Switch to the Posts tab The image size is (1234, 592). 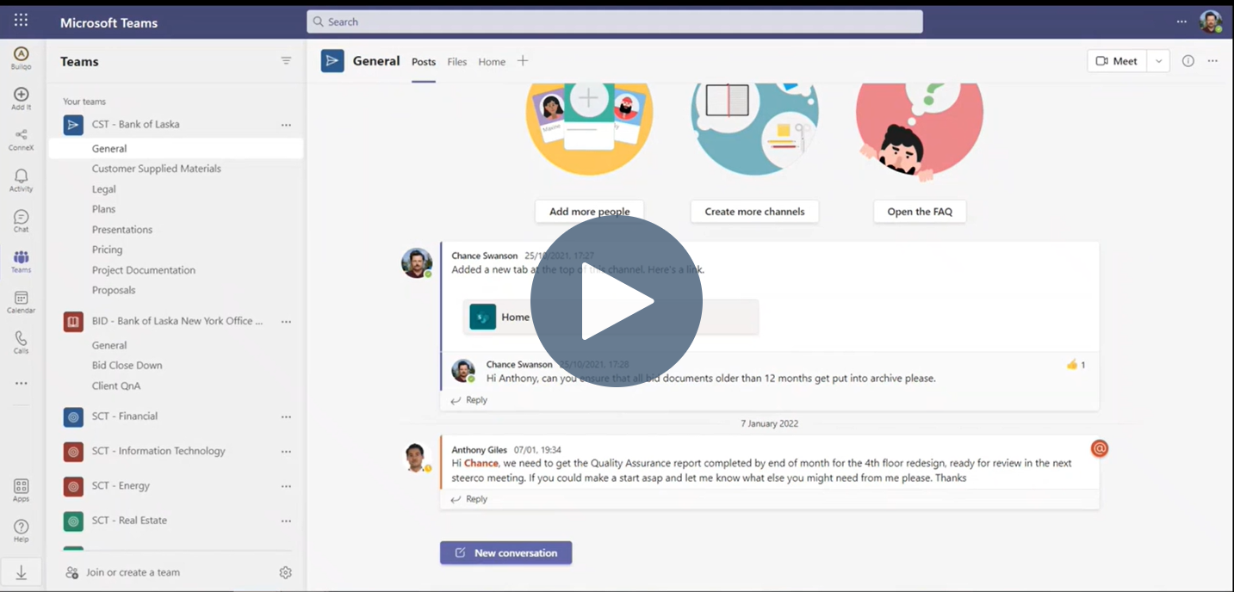click(x=424, y=62)
